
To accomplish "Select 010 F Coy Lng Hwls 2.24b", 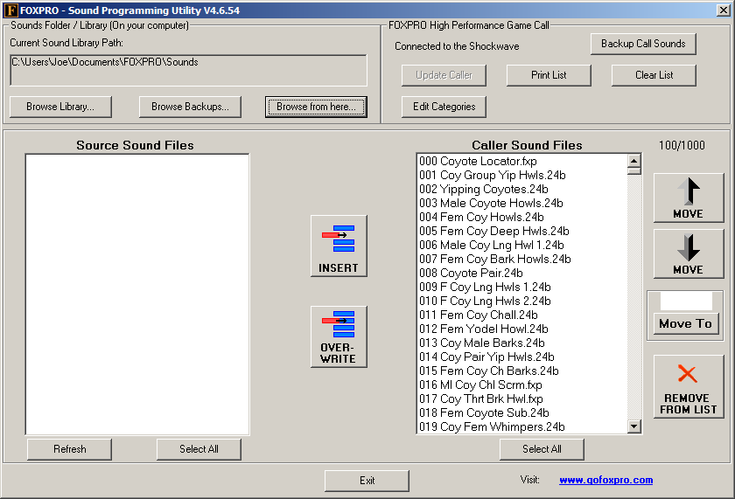I will pyautogui.click(x=522, y=301).
